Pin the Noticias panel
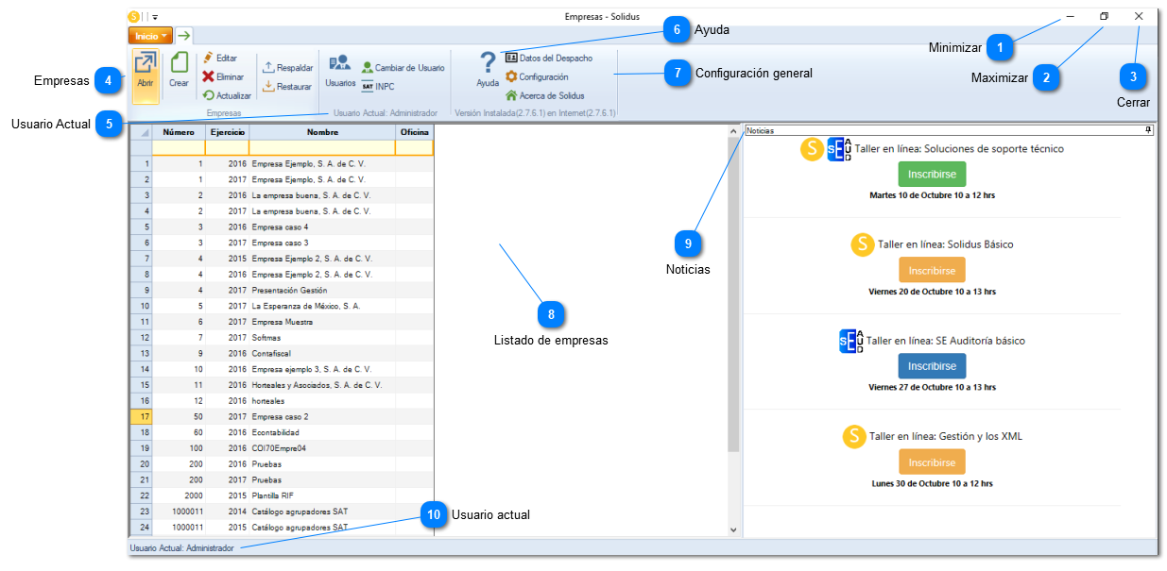Image resolution: width=1167 pixels, height=571 pixels. (x=1148, y=130)
